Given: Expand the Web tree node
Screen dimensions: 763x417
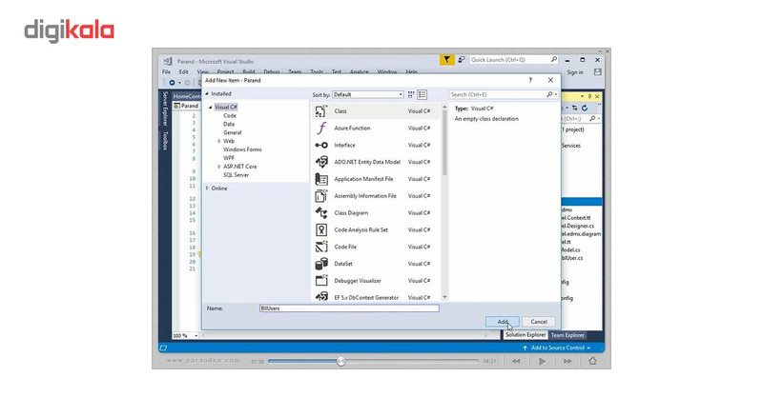Looking at the screenshot, I should pos(219,141).
